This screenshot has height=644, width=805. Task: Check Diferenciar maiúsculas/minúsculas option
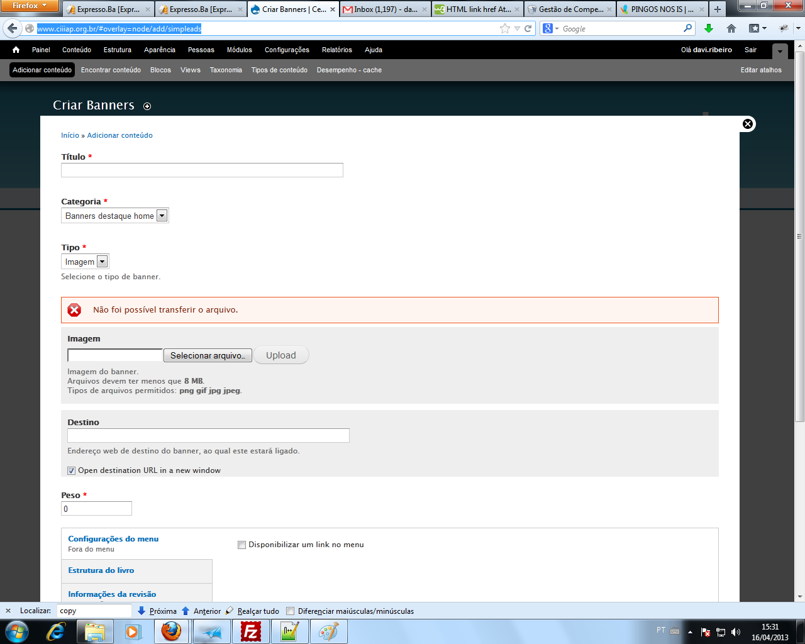pyautogui.click(x=291, y=611)
